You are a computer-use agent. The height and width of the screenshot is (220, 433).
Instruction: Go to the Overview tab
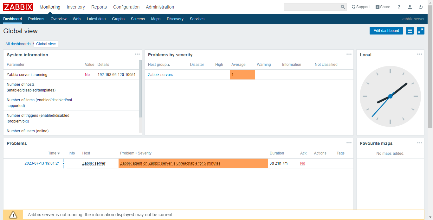[x=59, y=19]
